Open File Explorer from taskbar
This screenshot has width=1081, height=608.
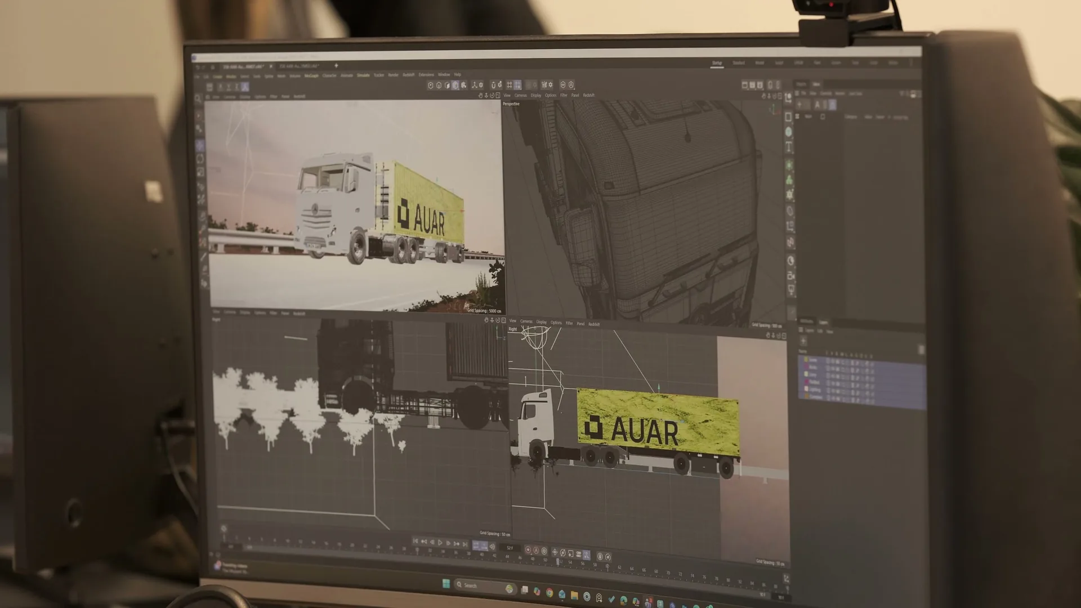pos(574,595)
